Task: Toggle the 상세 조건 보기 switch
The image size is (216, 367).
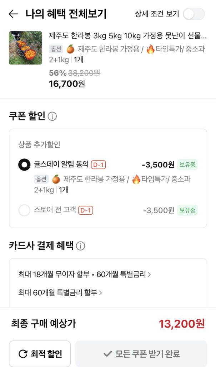Action: coord(194,14)
